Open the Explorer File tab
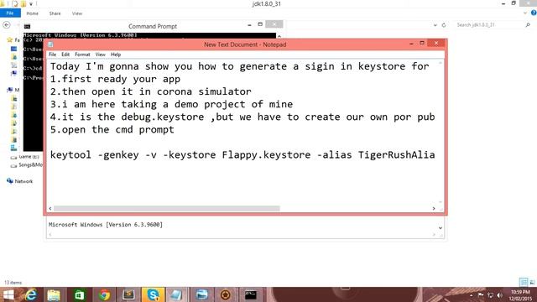537x302 pixels. pos(10,13)
